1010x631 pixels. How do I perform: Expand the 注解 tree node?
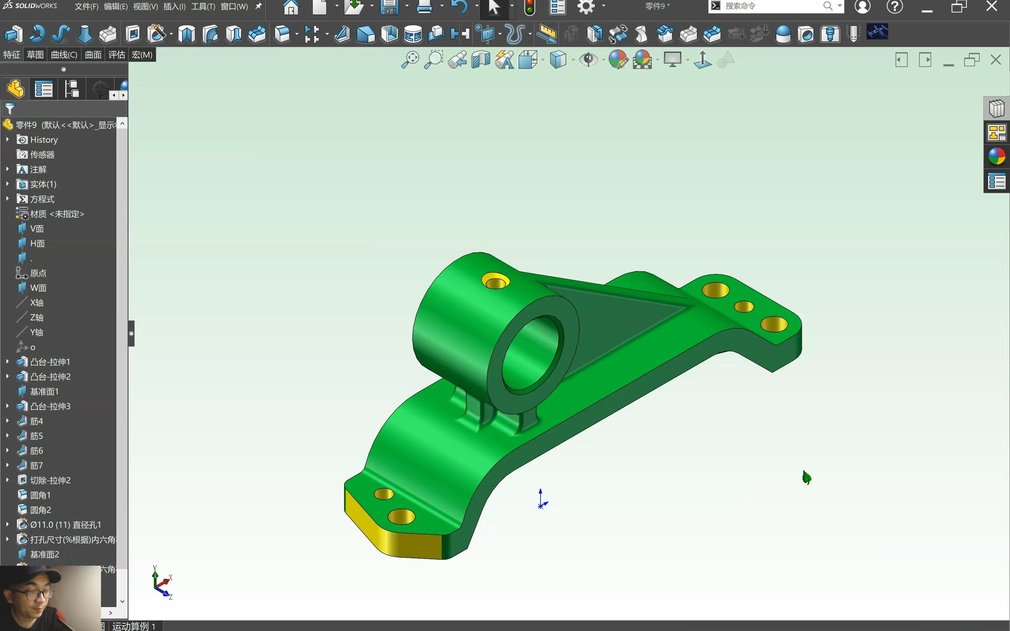click(7, 169)
